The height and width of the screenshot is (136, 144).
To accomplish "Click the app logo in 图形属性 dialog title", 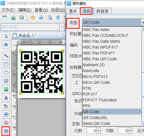I will 69,4.
